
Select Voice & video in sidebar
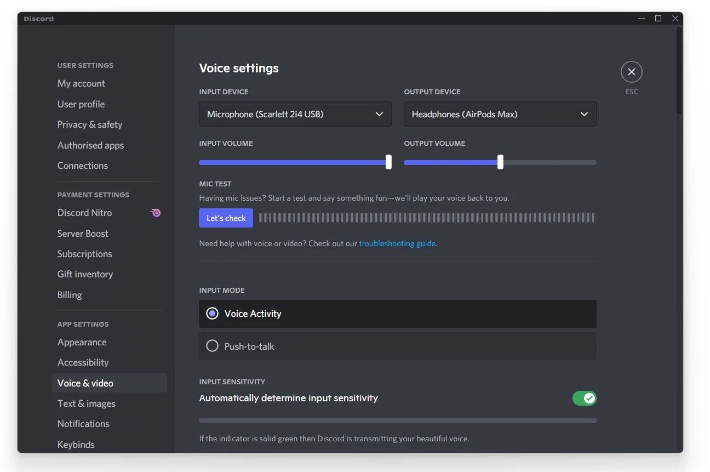109,383
